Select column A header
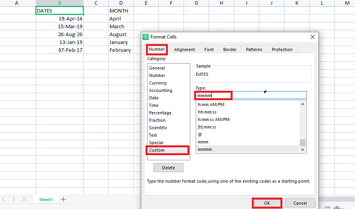The height and width of the screenshot is (209, 355). (x=16, y=3)
